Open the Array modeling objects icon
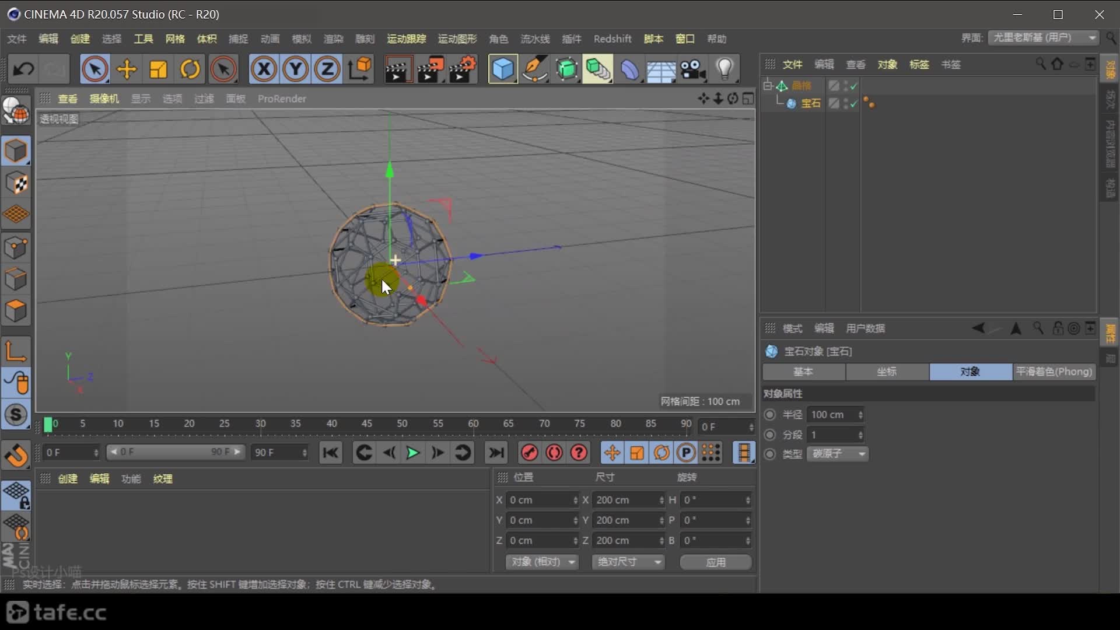Viewport: 1120px width, 630px height. [598, 69]
